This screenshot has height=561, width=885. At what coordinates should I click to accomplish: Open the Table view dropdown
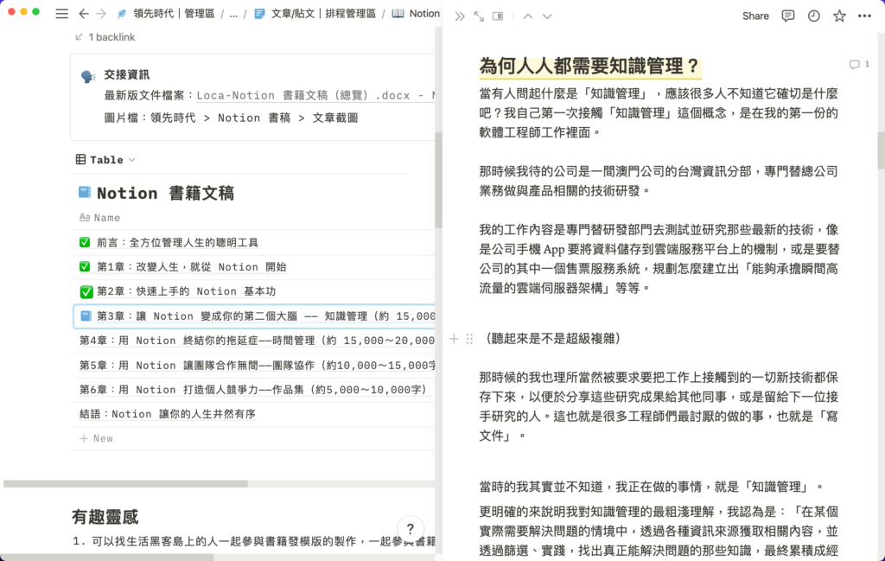point(105,160)
